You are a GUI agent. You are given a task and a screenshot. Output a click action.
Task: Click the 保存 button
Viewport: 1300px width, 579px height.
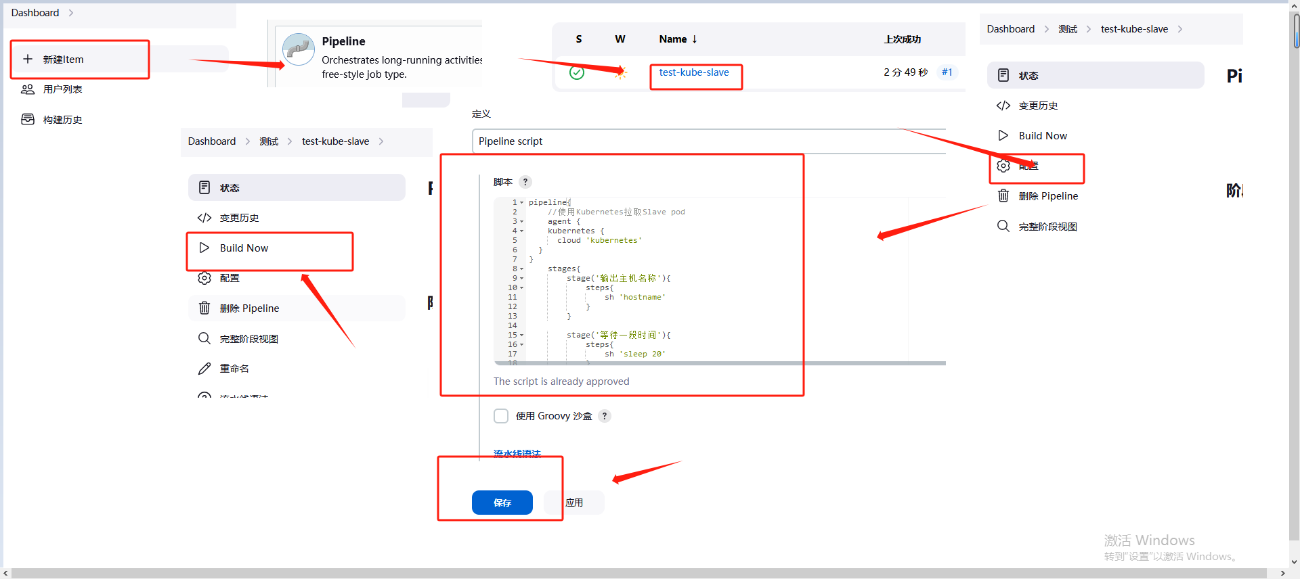[x=502, y=503]
